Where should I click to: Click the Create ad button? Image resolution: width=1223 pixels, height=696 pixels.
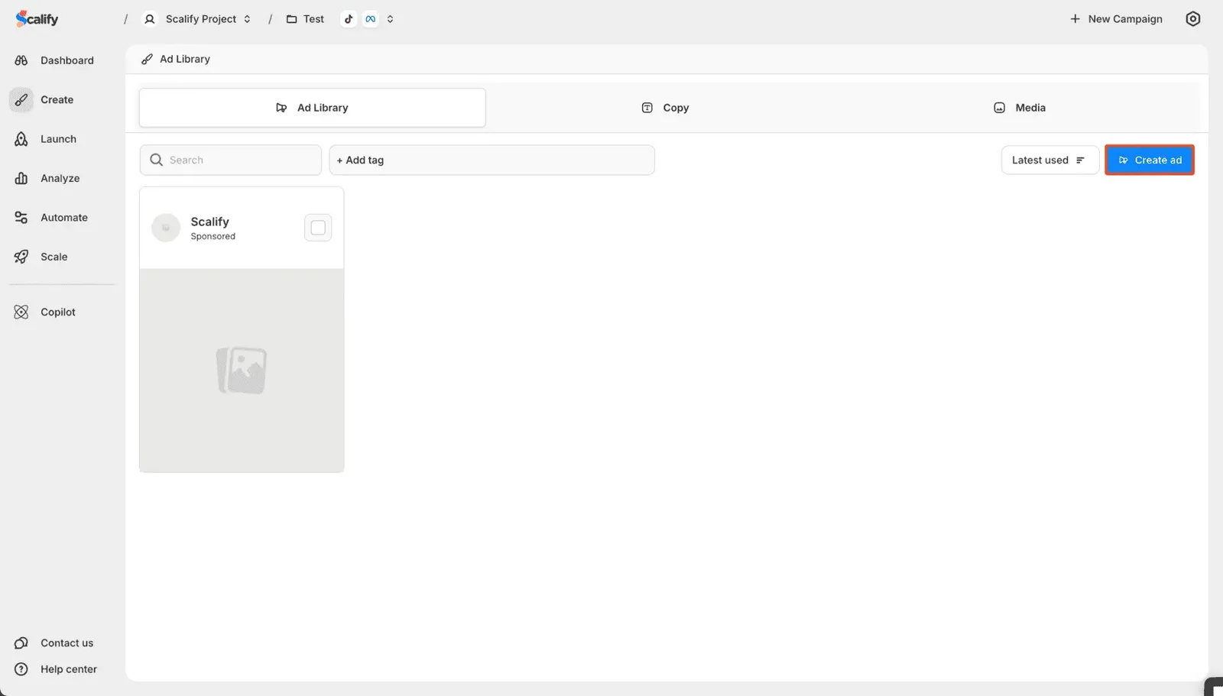1149,160
